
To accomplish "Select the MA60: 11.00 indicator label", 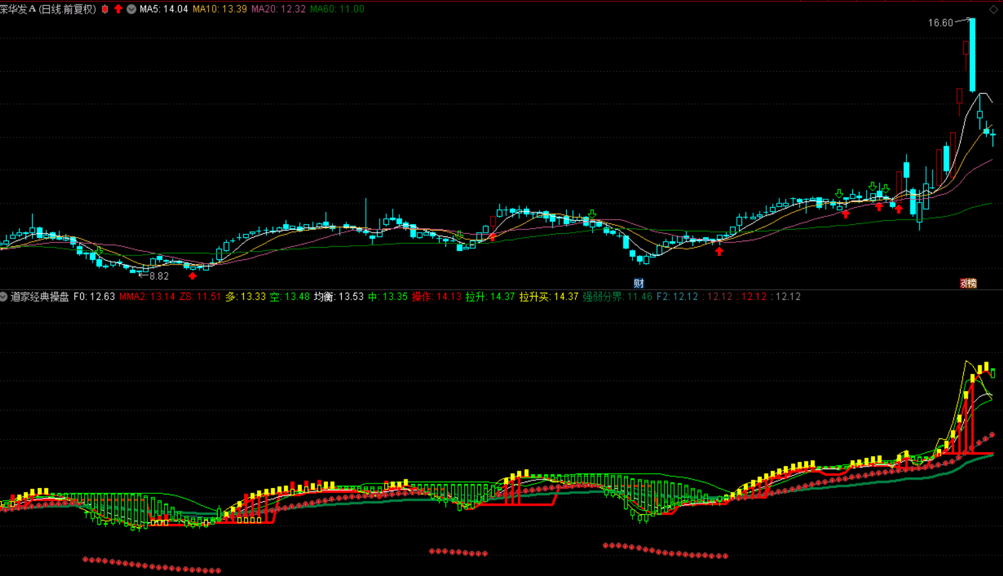I will click(x=337, y=9).
